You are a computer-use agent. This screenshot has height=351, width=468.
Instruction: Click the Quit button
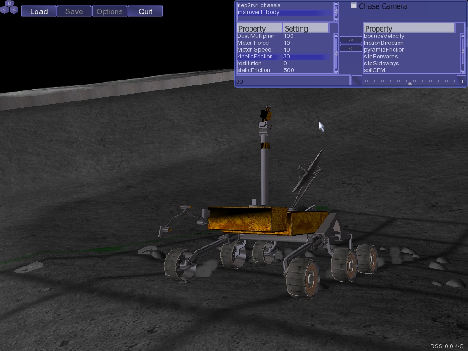point(145,11)
